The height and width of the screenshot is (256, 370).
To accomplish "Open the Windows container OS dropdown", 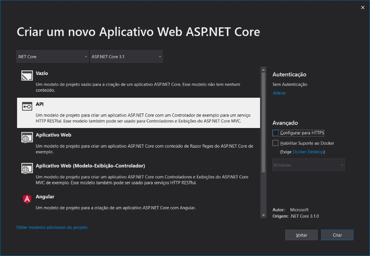I will (x=308, y=165).
